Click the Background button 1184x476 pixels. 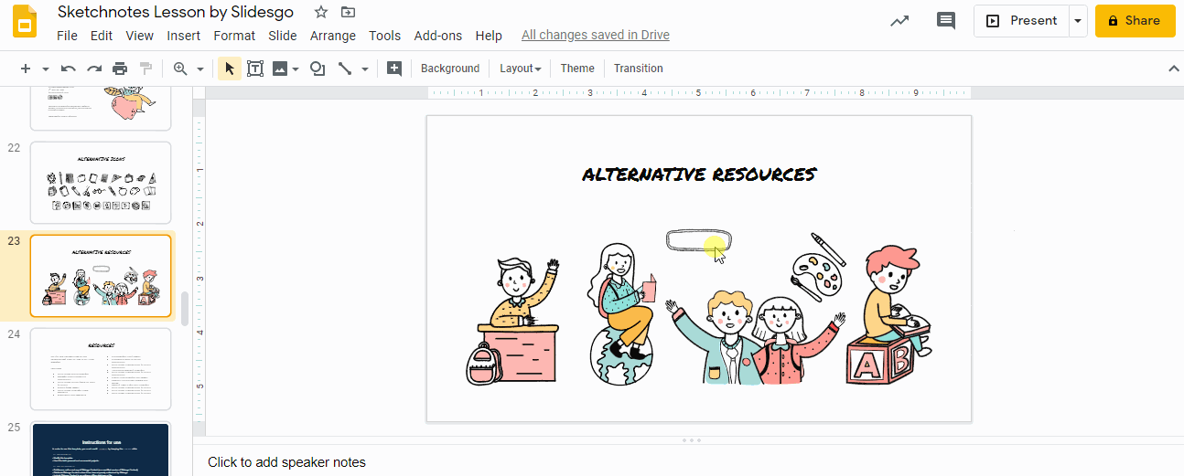pos(450,69)
